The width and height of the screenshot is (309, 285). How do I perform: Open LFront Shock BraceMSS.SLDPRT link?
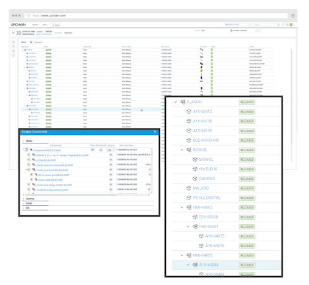click(52, 190)
